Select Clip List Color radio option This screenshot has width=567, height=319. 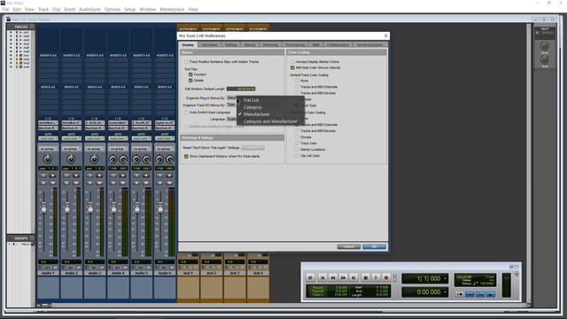[x=297, y=156]
